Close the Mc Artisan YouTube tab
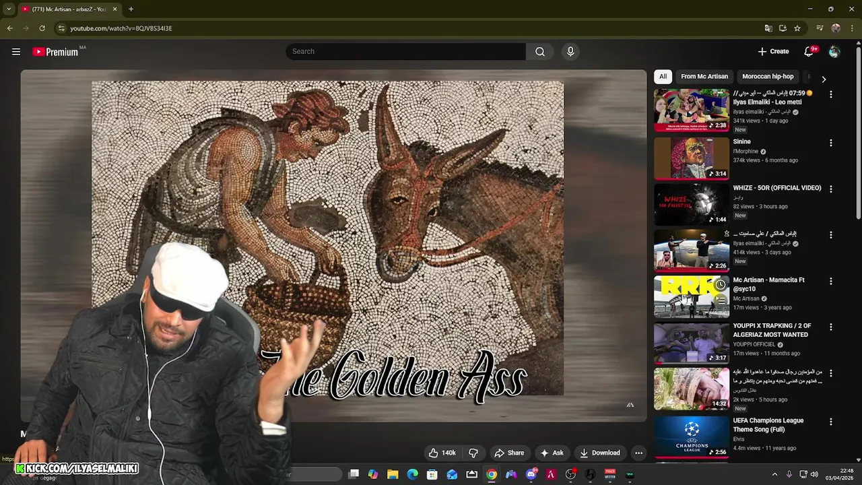 coord(114,9)
